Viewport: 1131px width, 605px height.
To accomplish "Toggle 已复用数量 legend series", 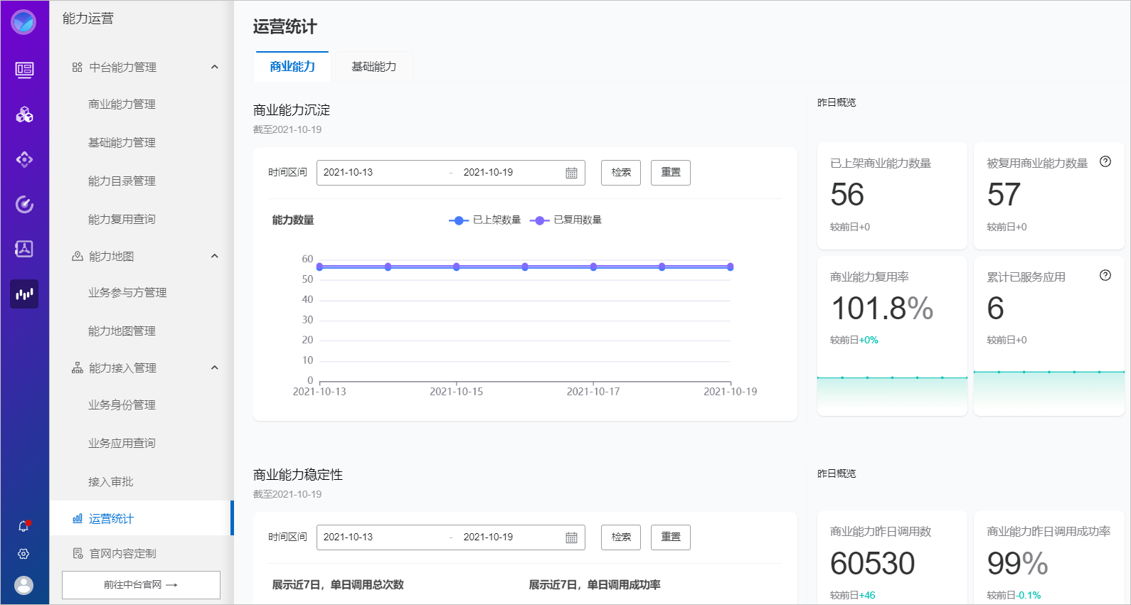I will click(x=565, y=220).
